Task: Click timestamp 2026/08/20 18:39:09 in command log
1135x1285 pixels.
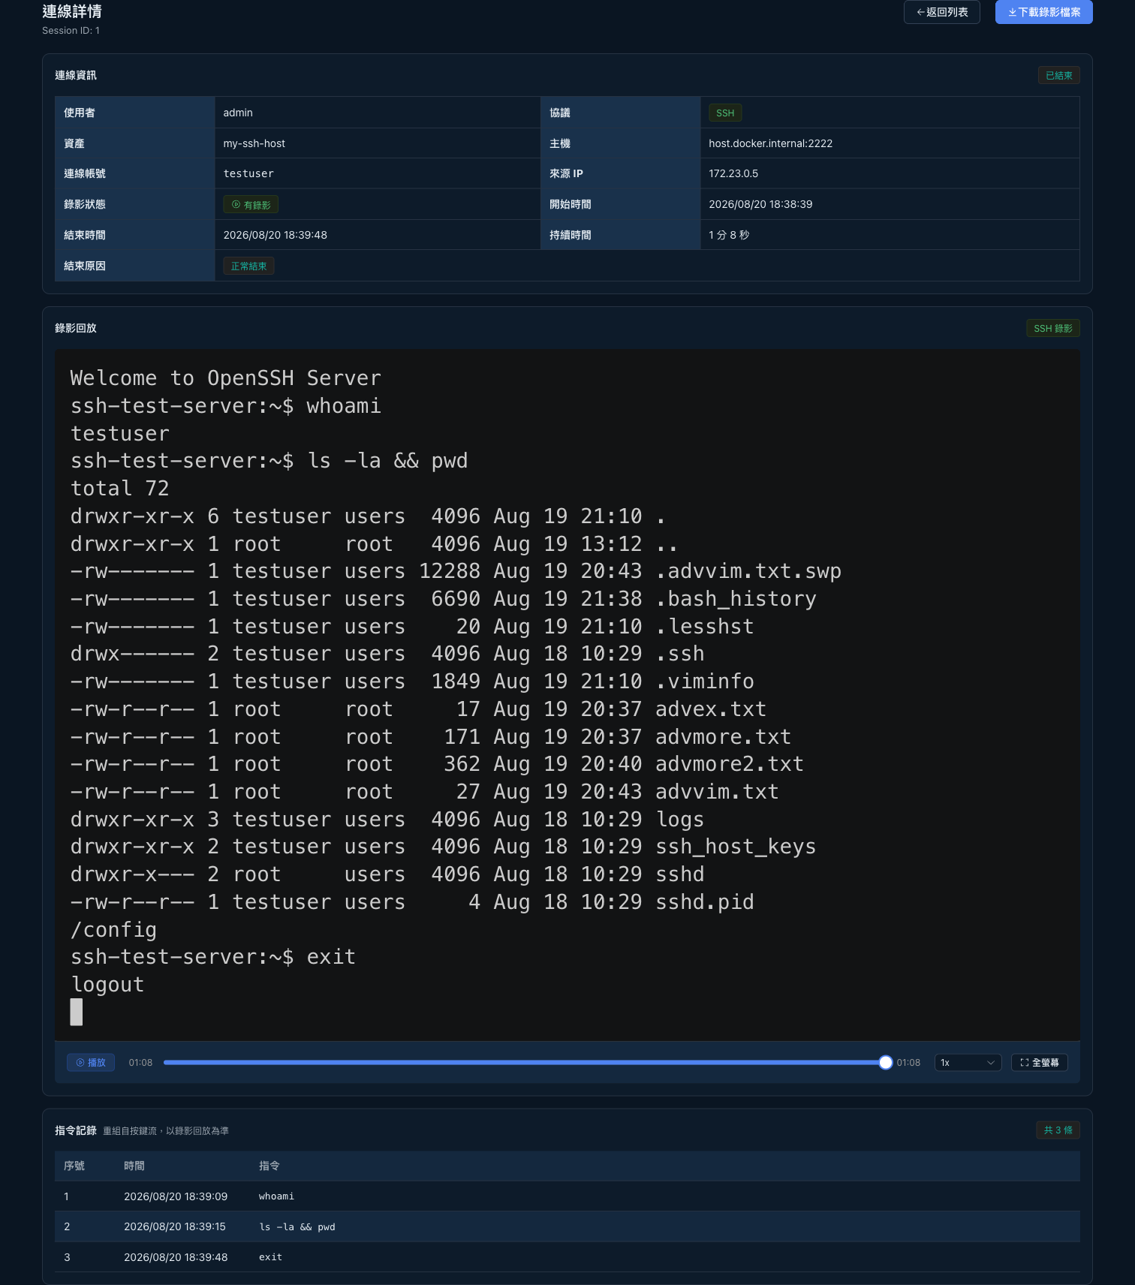Action: coord(176,1196)
